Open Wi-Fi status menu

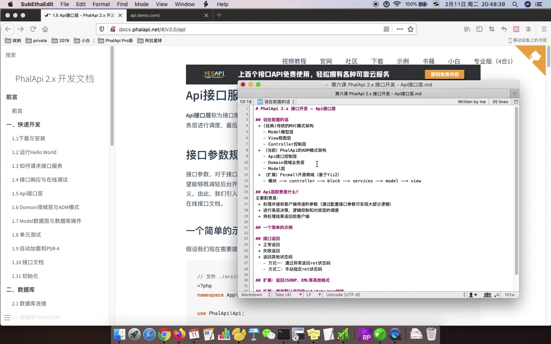coord(397,4)
